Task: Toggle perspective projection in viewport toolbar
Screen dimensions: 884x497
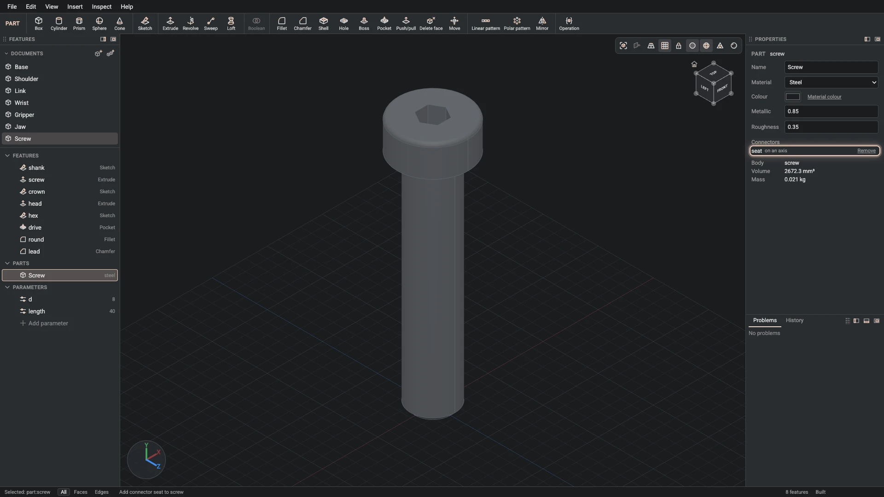Action: pos(651,46)
